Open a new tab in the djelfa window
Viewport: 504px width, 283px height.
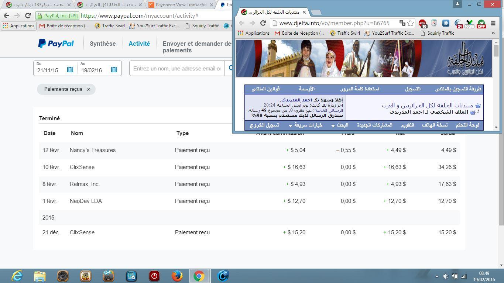pos(315,12)
